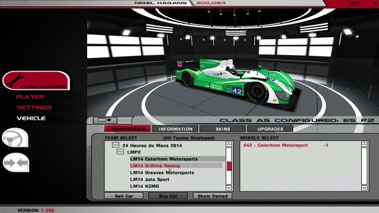Viewport: 379px width, 213px height.
Task: Click the Nigel Hagans player name
Action: 160,3
